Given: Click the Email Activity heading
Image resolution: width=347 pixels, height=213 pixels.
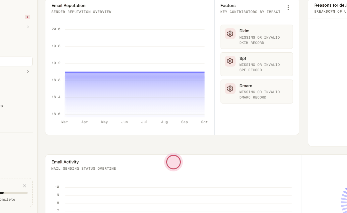Looking at the screenshot, I should pyautogui.click(x=65, y=162).
